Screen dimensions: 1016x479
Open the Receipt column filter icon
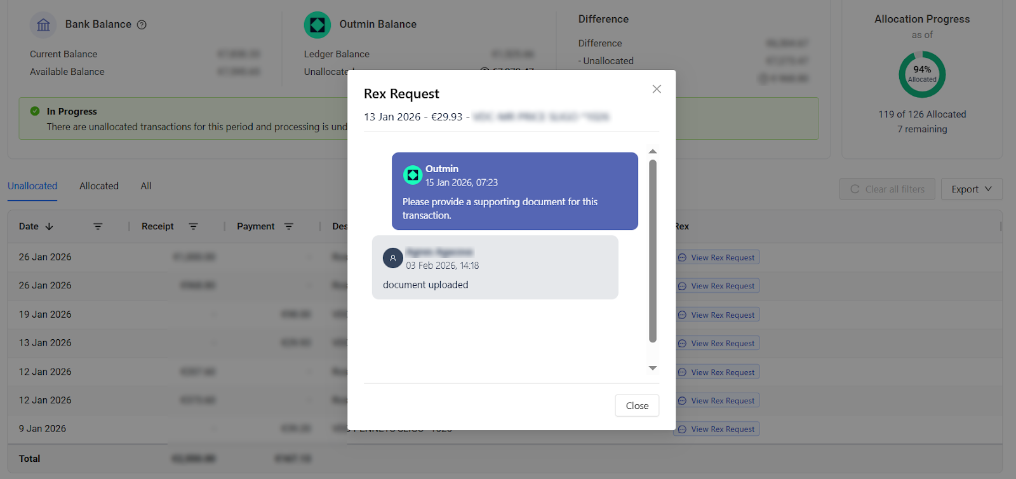(x=193, y=227)
